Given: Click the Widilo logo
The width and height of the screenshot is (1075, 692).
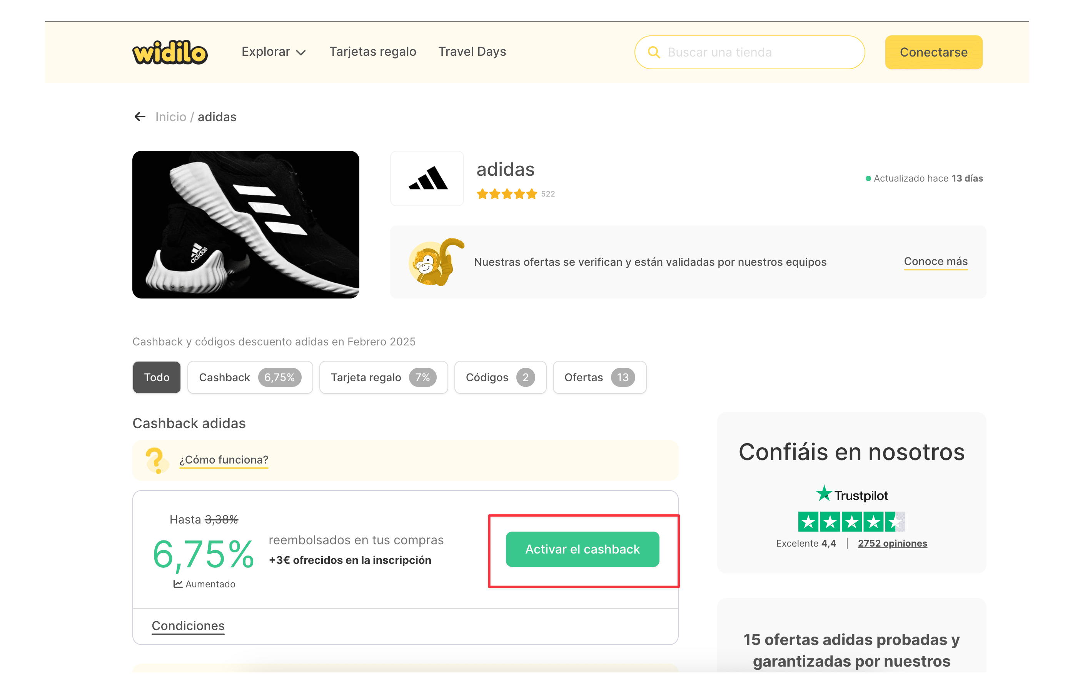Looking at the screenshot, I should 170,52.
